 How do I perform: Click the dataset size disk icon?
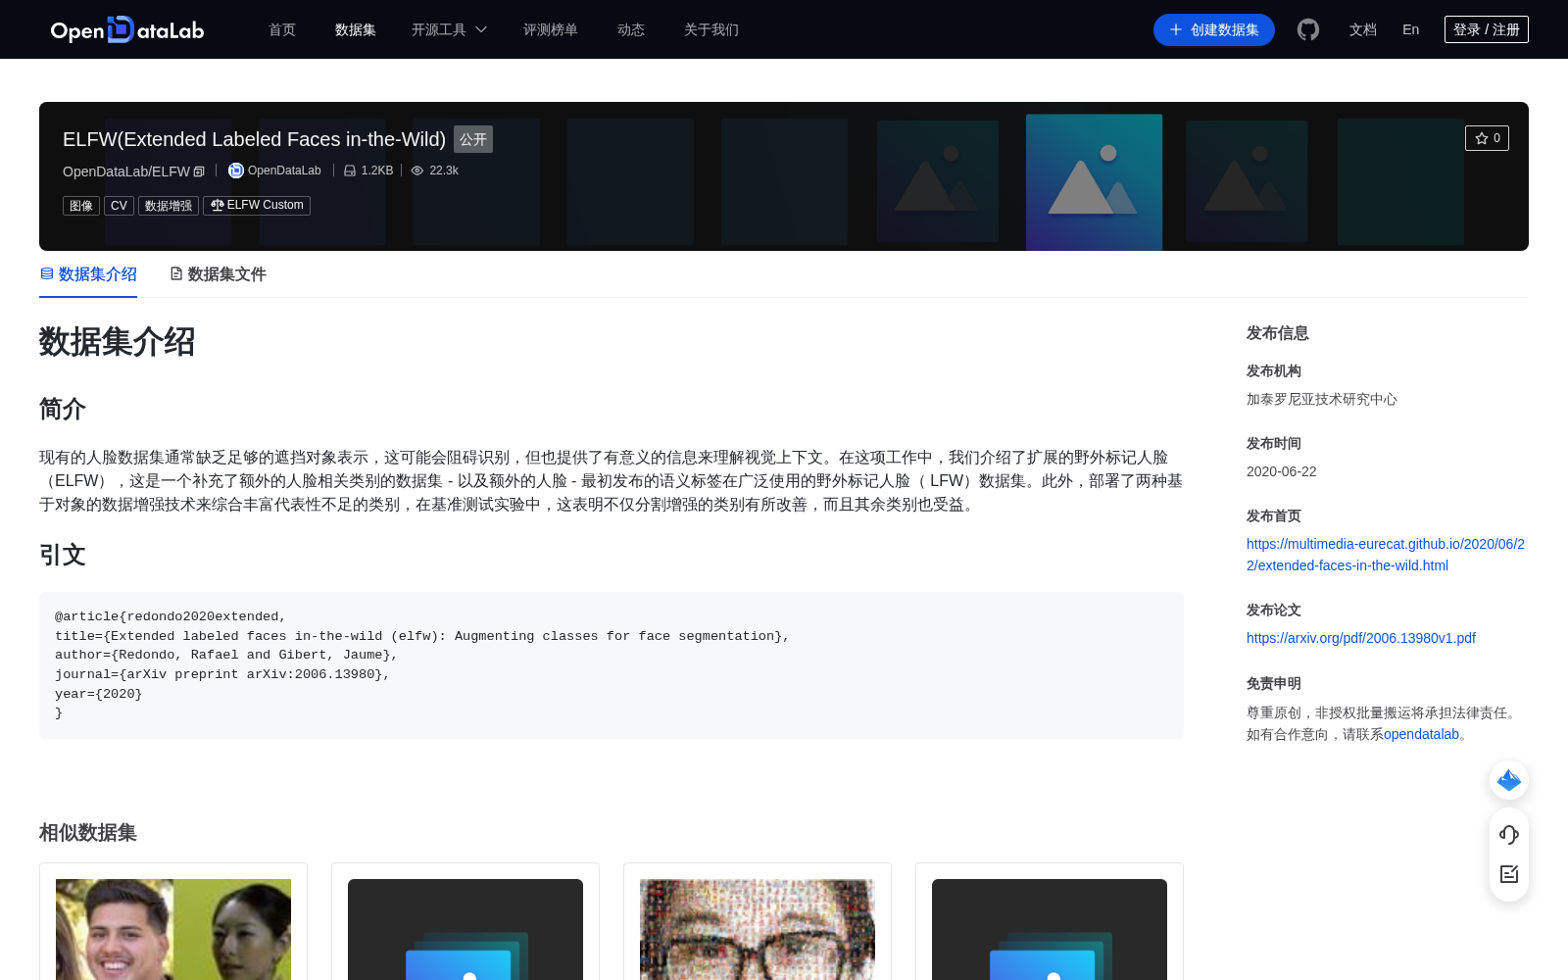pos(350,171)
